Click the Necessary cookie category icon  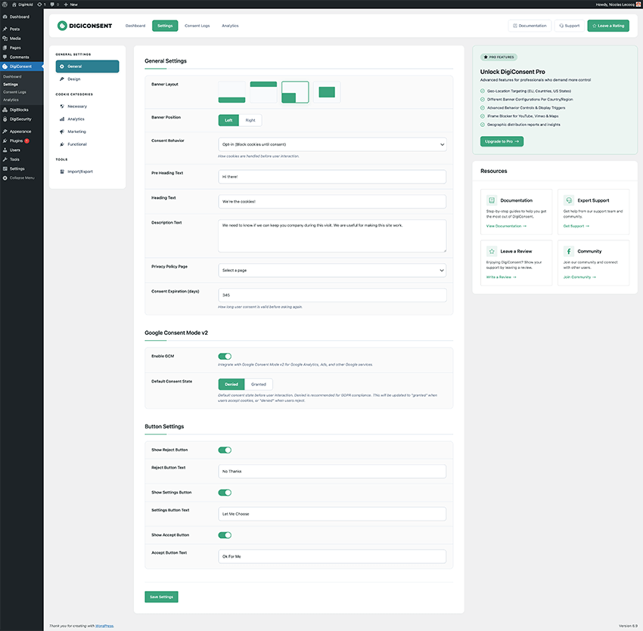61,107
